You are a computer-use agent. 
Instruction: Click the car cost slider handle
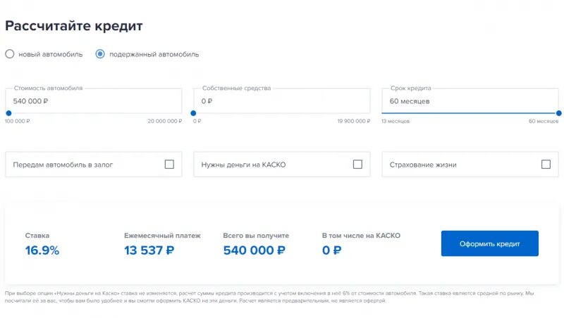pos(8,113)
